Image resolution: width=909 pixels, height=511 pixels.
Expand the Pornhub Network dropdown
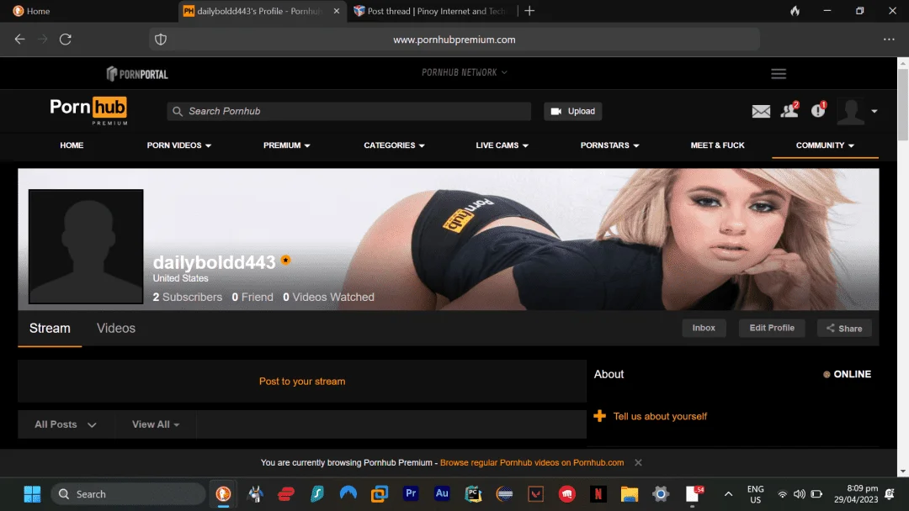[x=465, y=72]
